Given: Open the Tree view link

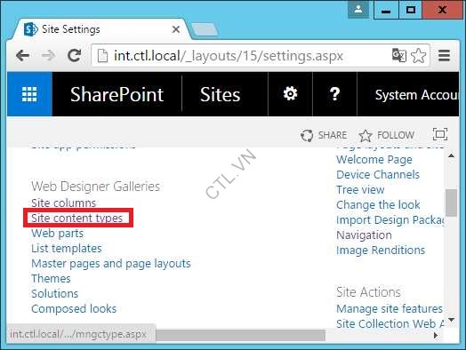Looking at the screenshot, I should 360,190.
